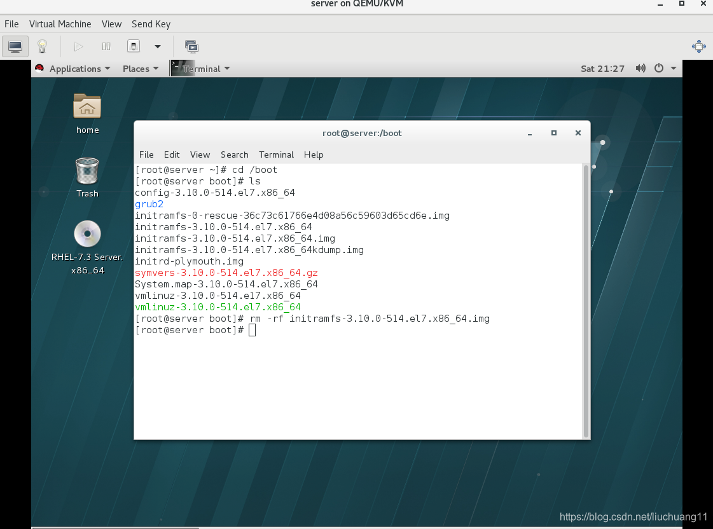Image resolution: width=713 pixels, height=529 pixels.
Task: Pause the virtual machine
Action: (106, 46)
